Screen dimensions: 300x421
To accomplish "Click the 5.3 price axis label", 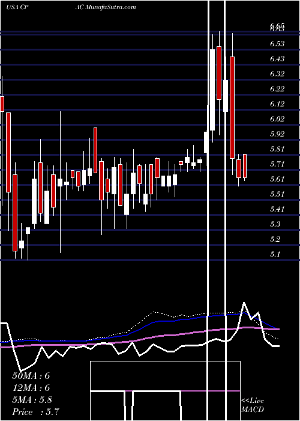I will click(x=275, y=224).
